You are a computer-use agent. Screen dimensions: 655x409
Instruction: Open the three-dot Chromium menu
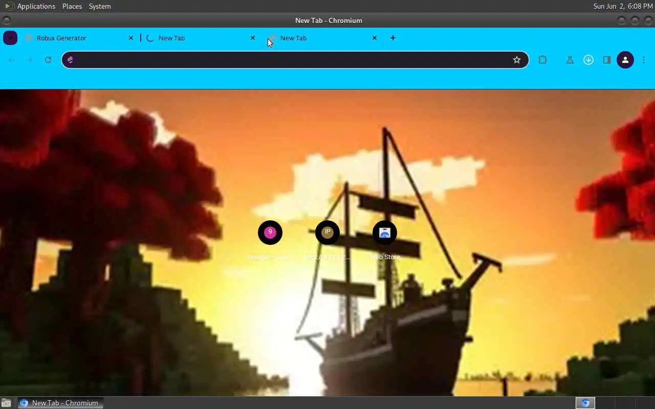[x=644, y=60]
